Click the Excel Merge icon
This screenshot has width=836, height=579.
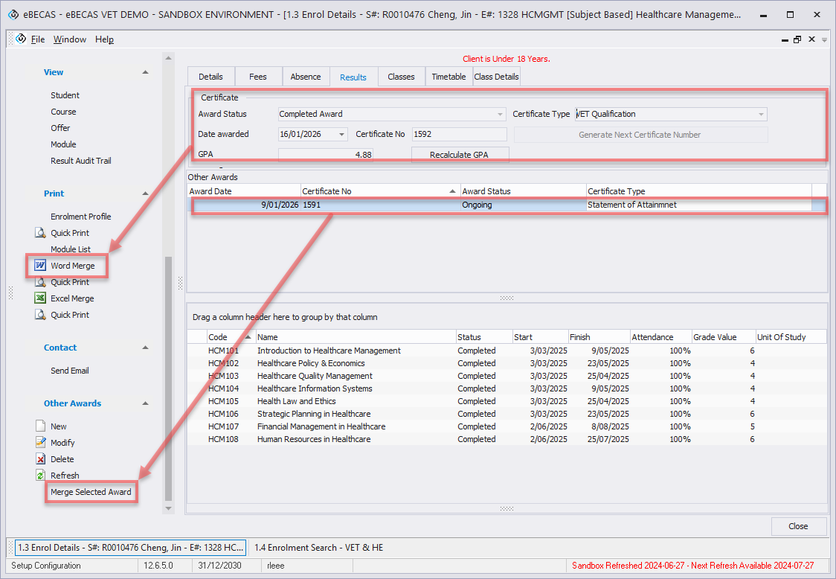click(41, 298)
